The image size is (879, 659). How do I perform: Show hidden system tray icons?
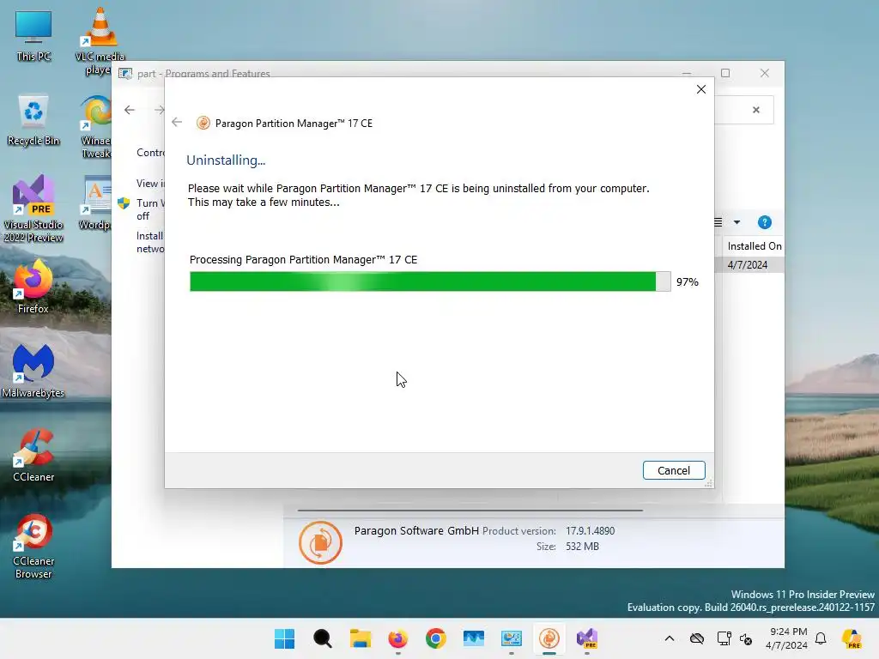click(670, 638)
